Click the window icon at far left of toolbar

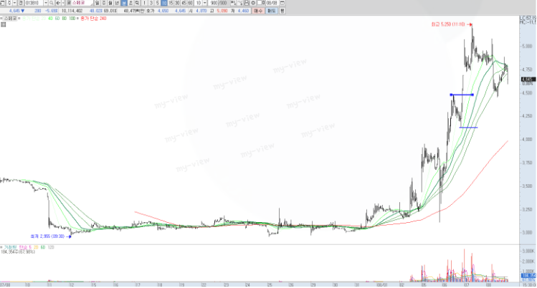point(2,3)
